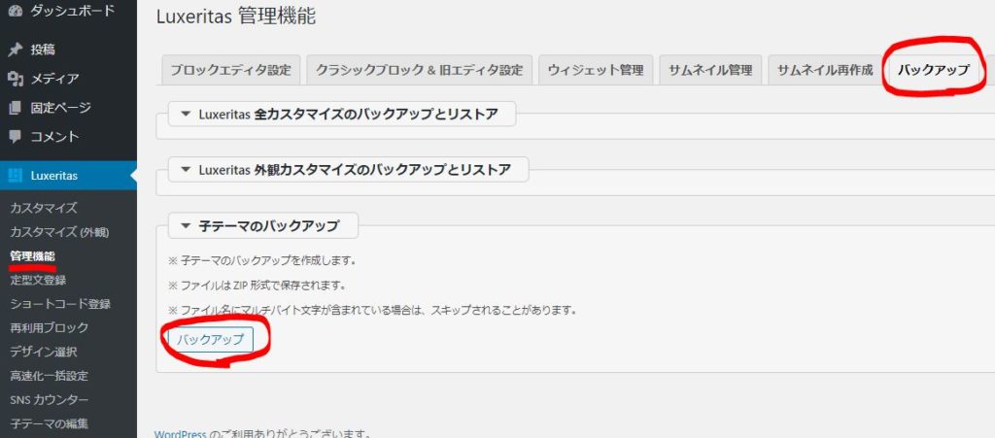Click the Luxeritas theme icon in sidebar
The height and width of the screenshot is (438, 995).
coord(16,176)
